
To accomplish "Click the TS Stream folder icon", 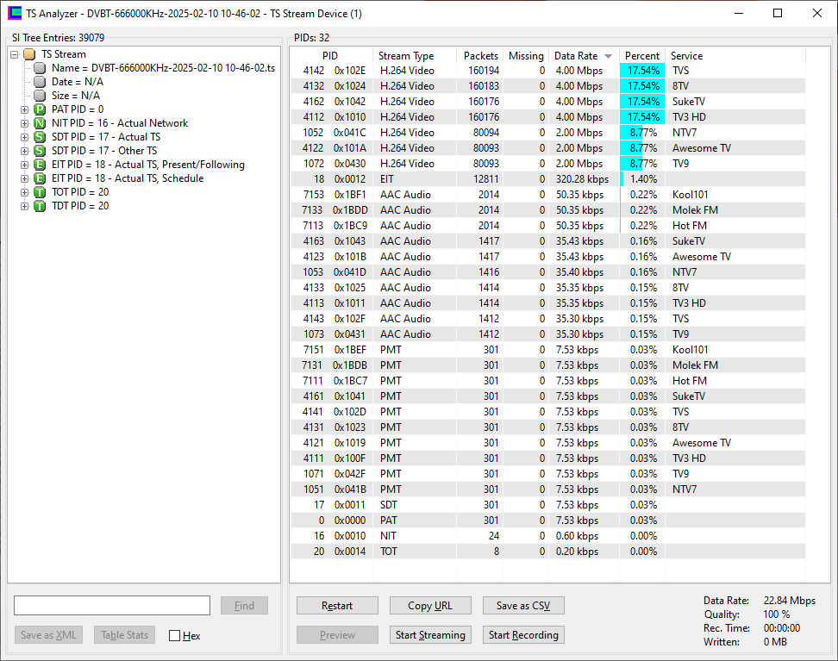I will (29, 54).
